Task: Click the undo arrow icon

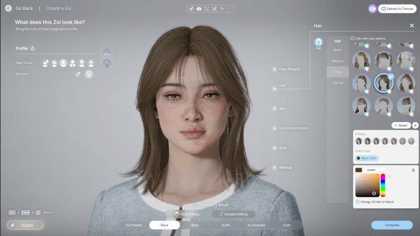Action: (x=222, y=9)
